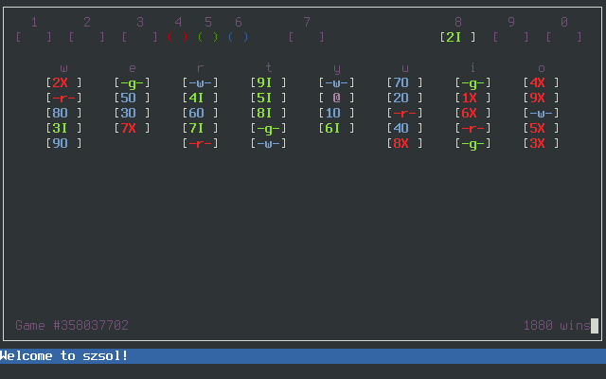The height and width of the screenshot is (379, 606).
Task: Select empty free cell slot 1
Action: 34,37
